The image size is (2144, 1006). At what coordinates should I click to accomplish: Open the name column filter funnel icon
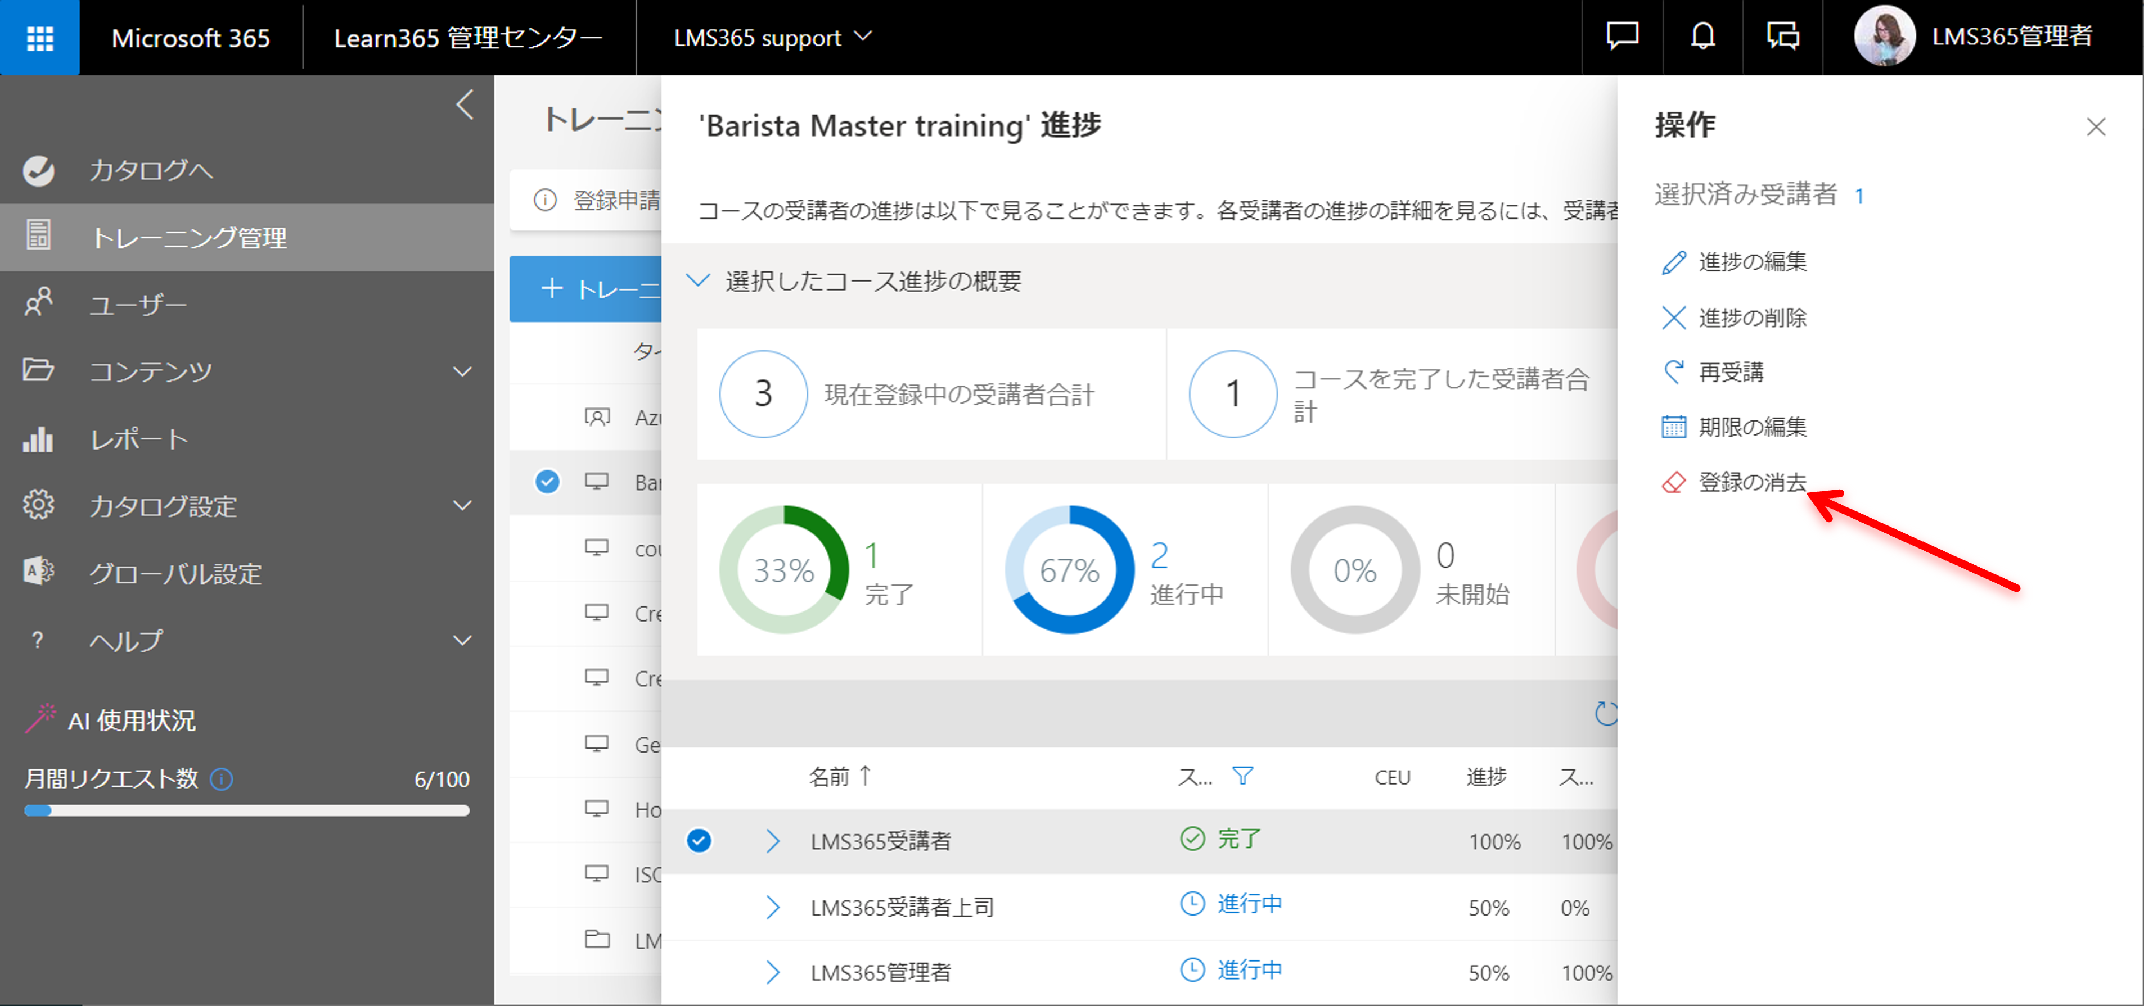(x=1242, y=777)
